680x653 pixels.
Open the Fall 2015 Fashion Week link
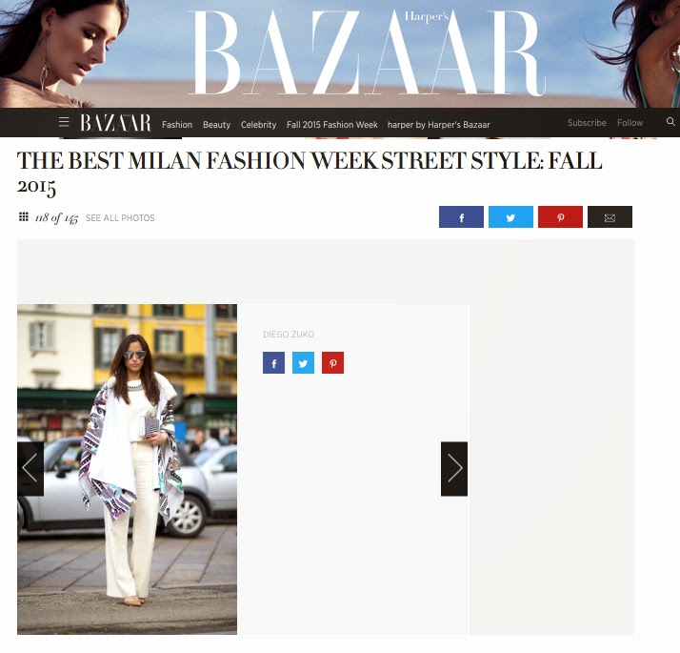click(x=332, y=125)
